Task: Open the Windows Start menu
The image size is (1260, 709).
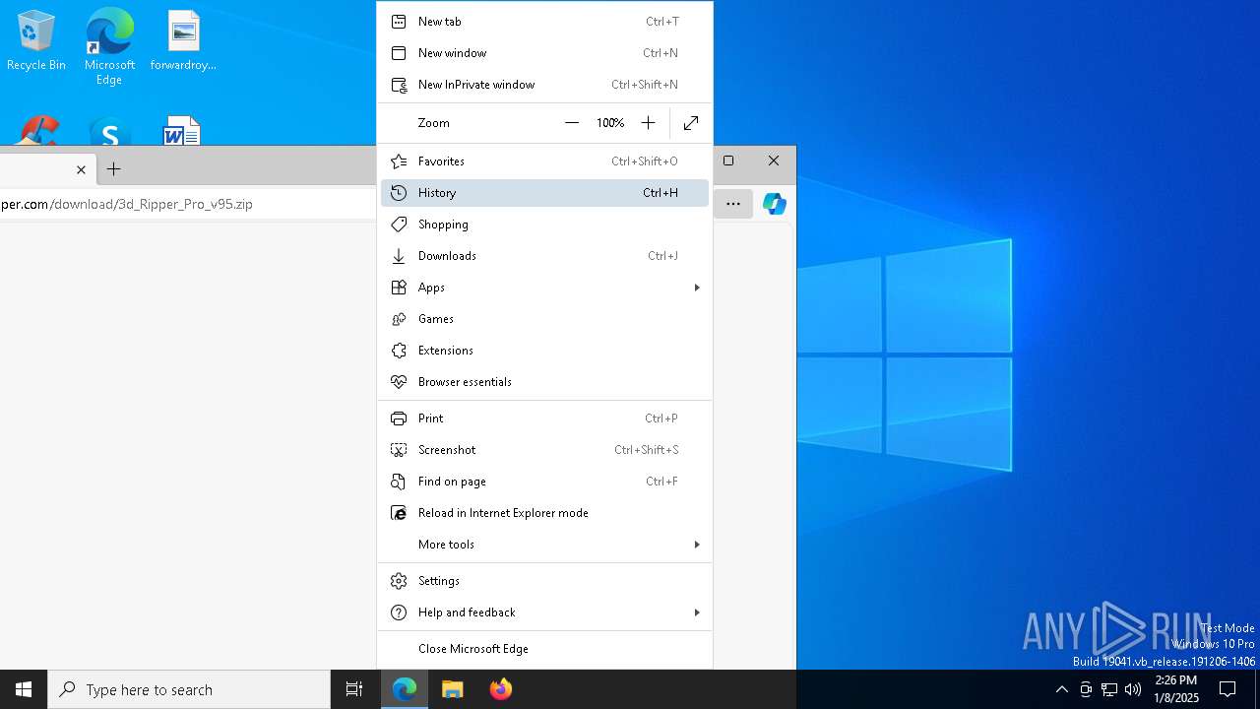Action: [x=24, y=689]
